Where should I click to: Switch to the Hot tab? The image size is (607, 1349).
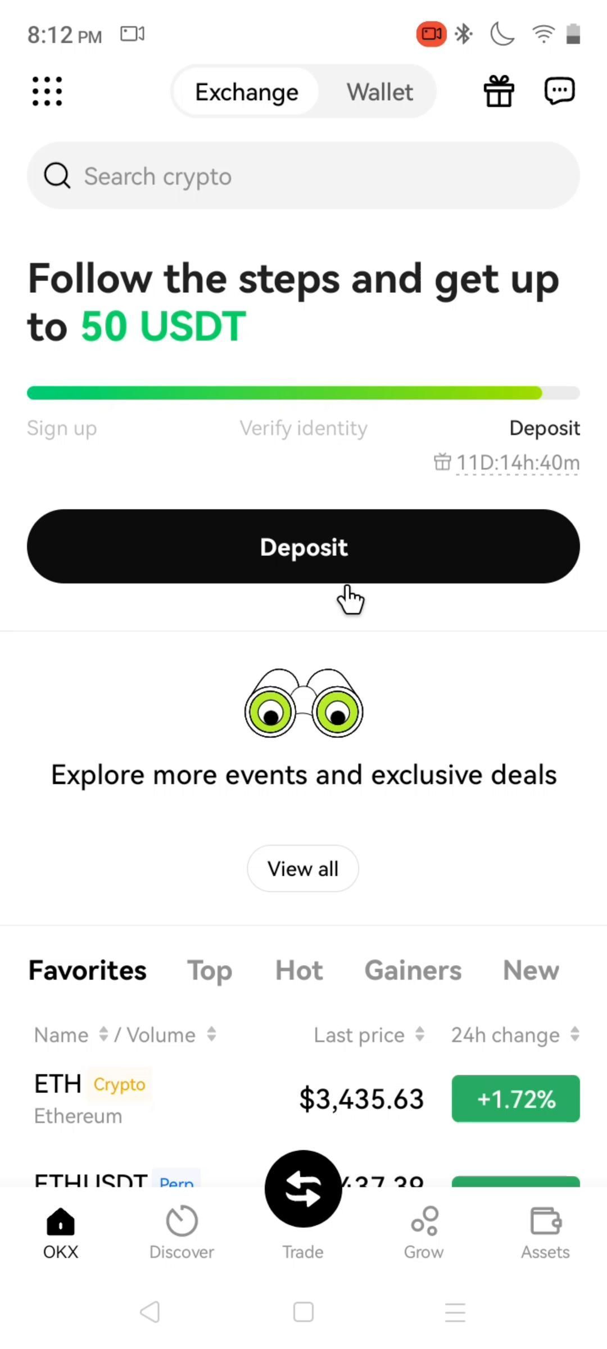299,971
